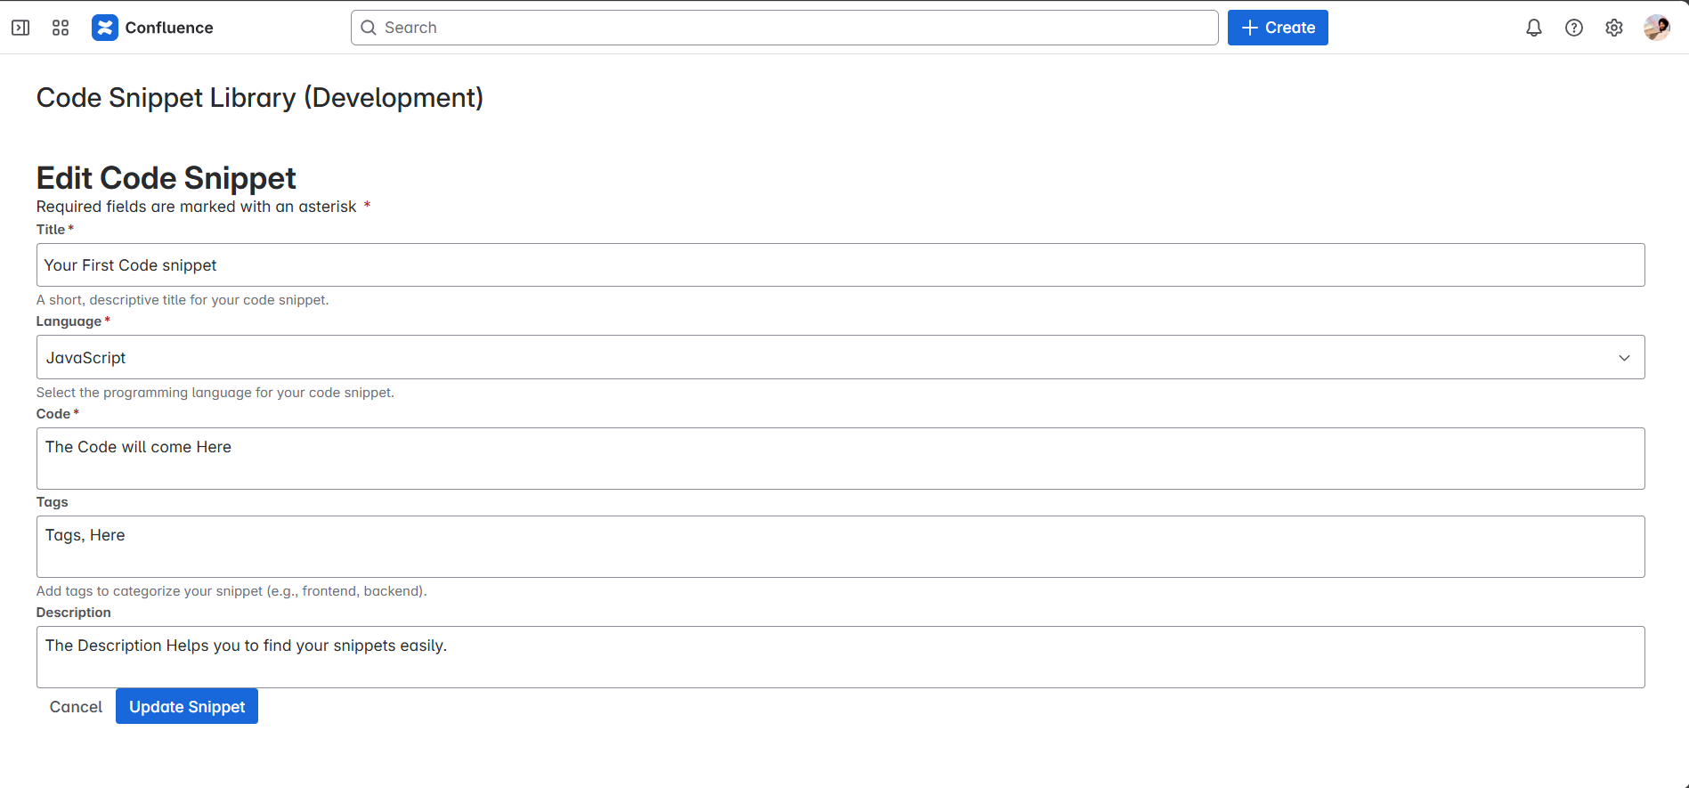Collapse the sidebar panel icon
The image size is (1689, 788).
(x=20, y=28)
